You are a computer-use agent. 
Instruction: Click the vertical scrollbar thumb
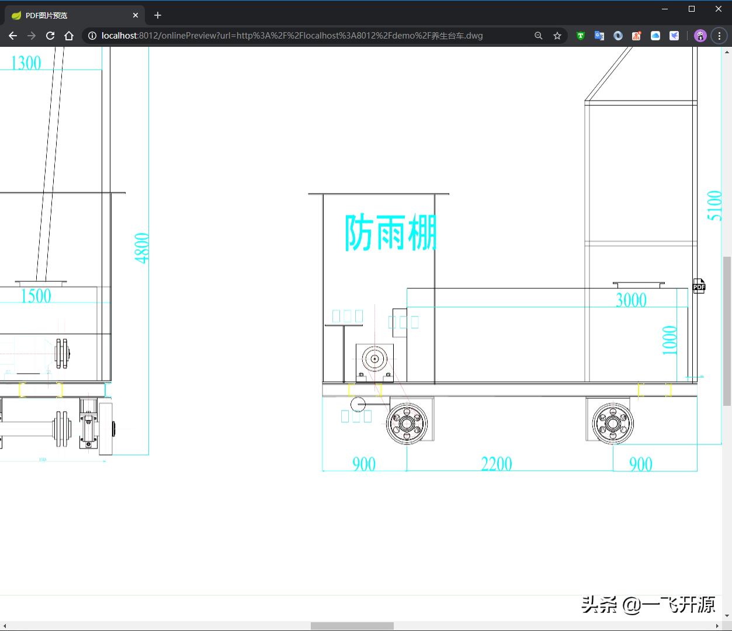point(727,330)
